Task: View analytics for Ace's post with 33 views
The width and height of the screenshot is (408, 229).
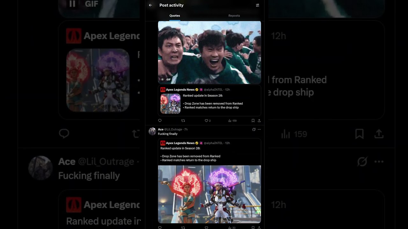Action: (232, 227)
